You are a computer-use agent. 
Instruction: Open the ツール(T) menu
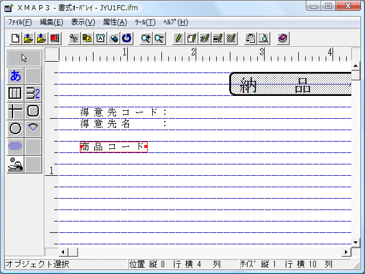[145, 22]
